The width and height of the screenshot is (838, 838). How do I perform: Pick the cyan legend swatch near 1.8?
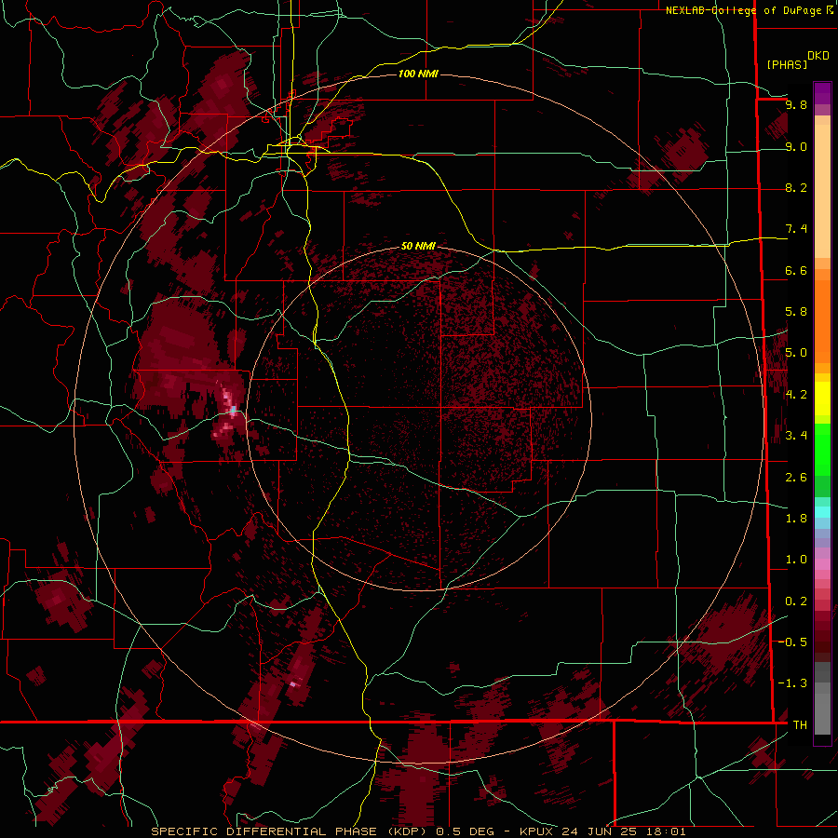pos(822,512)
